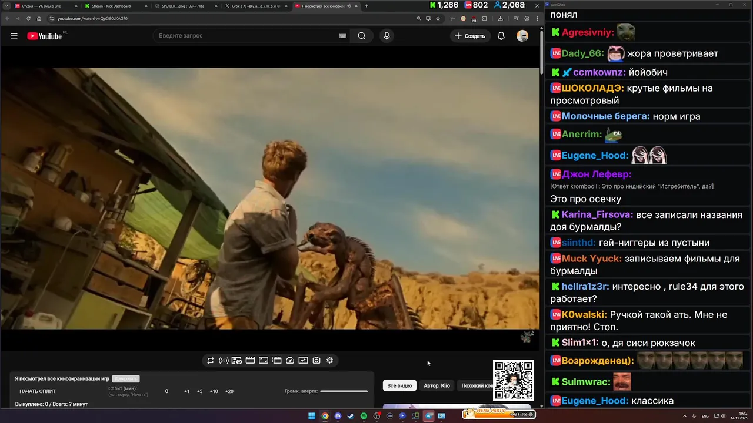Click the ENG language indicator in tray
This screenshot has width=753, height=423.
pos(705,416)
